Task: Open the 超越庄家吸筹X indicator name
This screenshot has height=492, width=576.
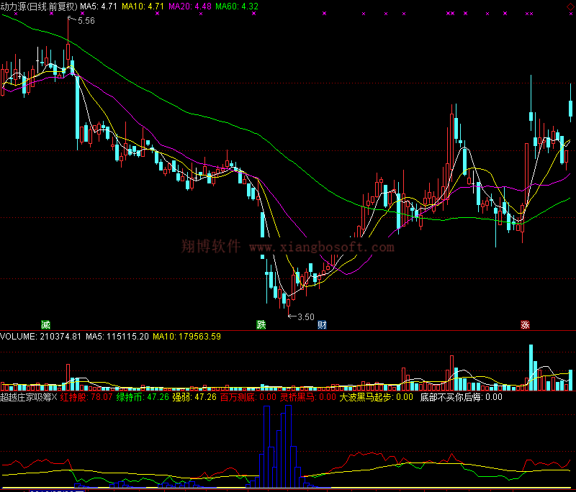Action: [28, 396]
